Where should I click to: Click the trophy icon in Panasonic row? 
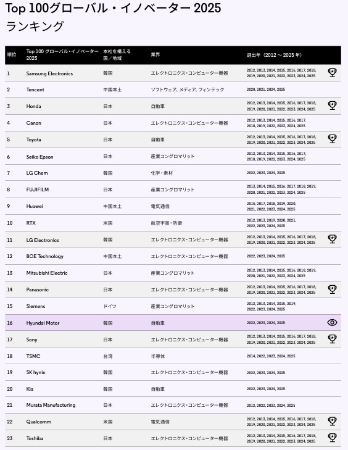pyautogui.click(x=332, y=290)
